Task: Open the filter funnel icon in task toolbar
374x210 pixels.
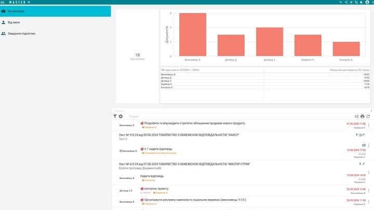Action: coord(115,117)
